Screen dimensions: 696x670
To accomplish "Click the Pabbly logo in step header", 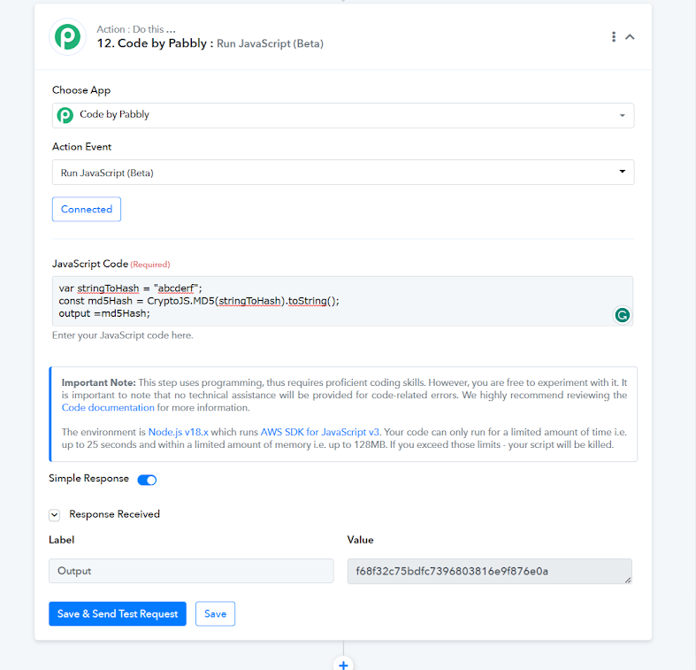I will coord(67,36).
